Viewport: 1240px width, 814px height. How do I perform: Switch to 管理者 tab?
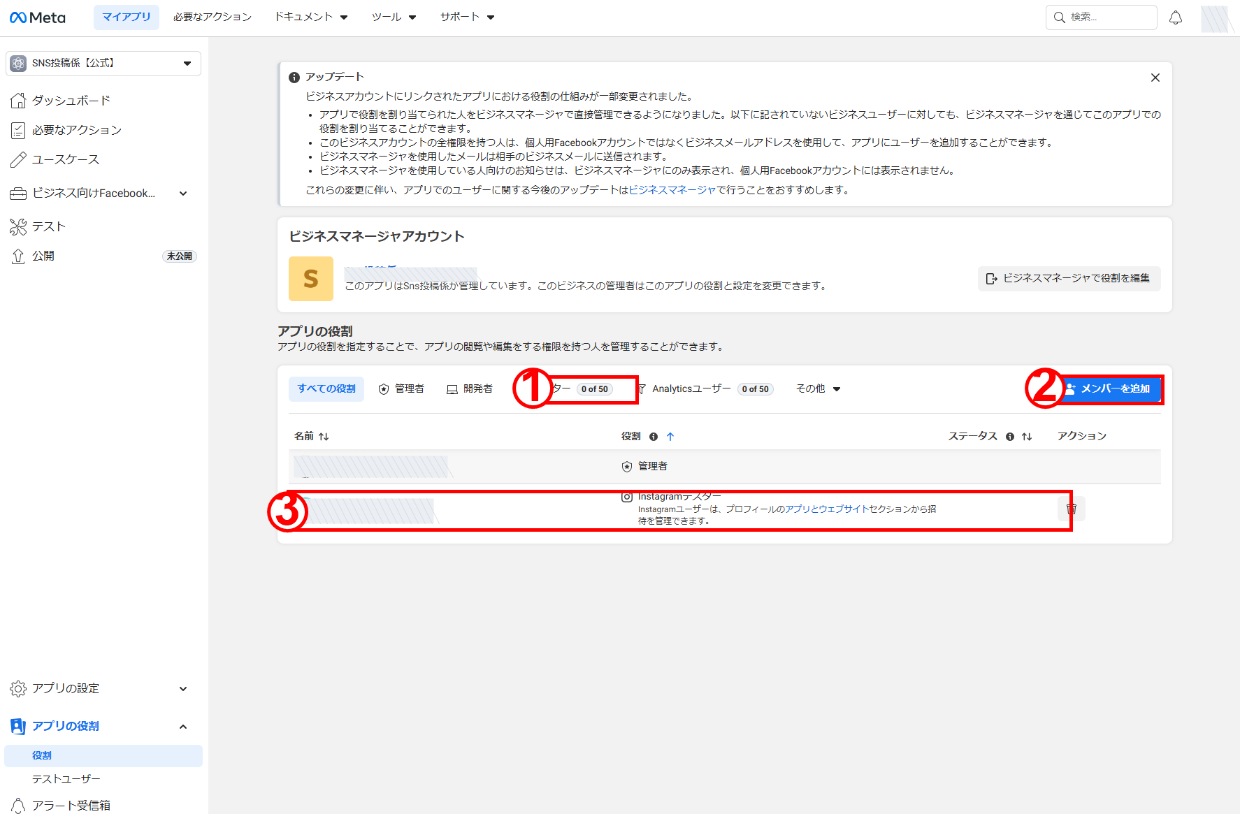pos(401,388)
